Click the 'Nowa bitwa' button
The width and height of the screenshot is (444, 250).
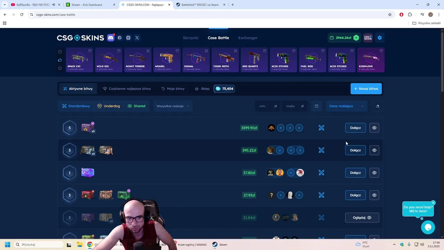pos(366,89)
